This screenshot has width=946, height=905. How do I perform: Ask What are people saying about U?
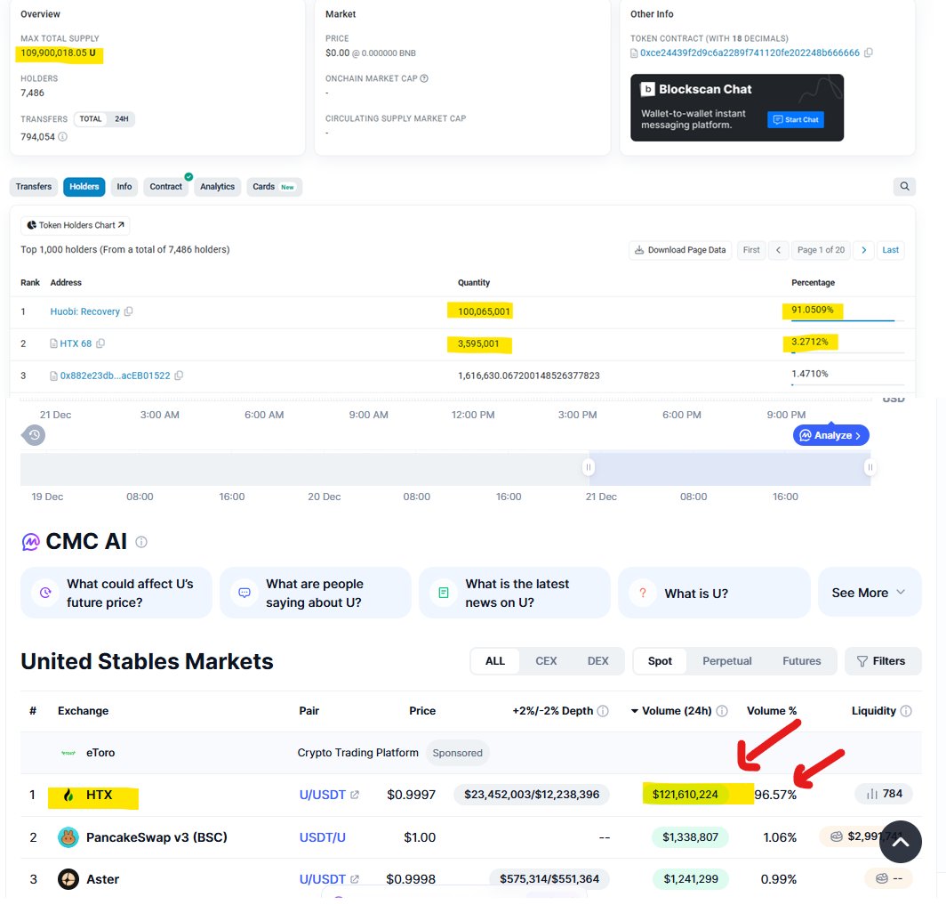[315, 593]
